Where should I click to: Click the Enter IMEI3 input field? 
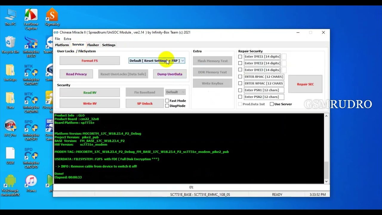(262, 70)
